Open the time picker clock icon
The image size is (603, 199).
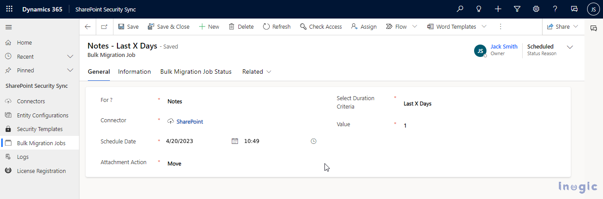tap(313, 141)
